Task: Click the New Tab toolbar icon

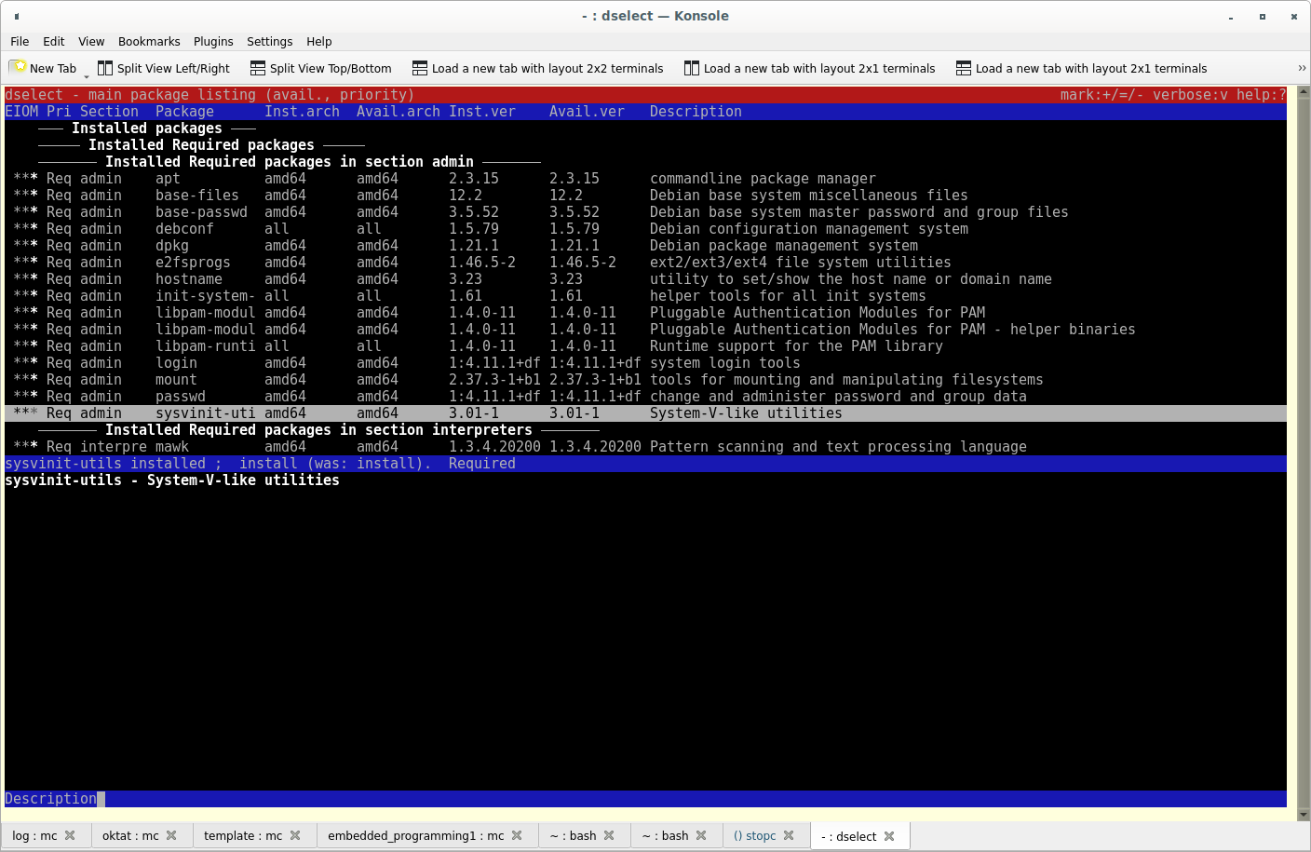Action: pyautogui.click(x=18, y=68)
